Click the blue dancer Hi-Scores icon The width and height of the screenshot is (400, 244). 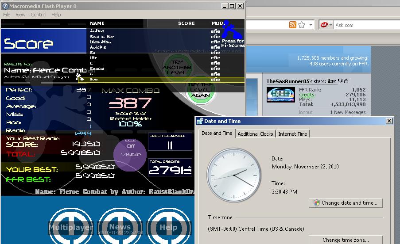[231, 30]
